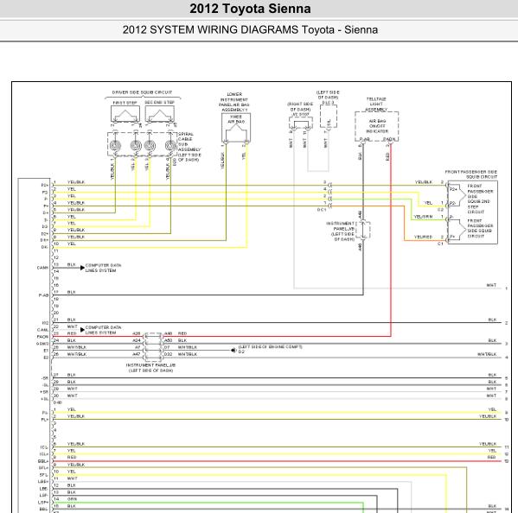Click the 'D7' junction connector pin label

click(167, 347)
